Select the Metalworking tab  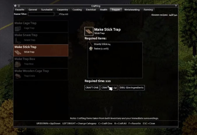click(132, 10)
